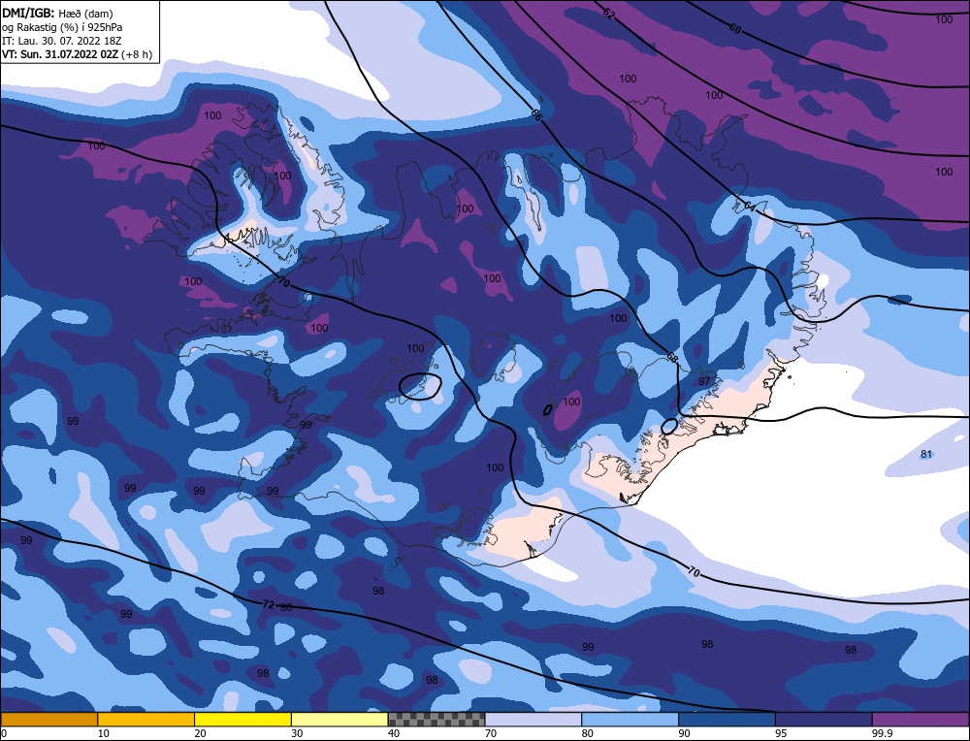The width and height of the screenshot is (970, 741).
Task: Click the '62' contour label
Action: (x=609, y=14)
